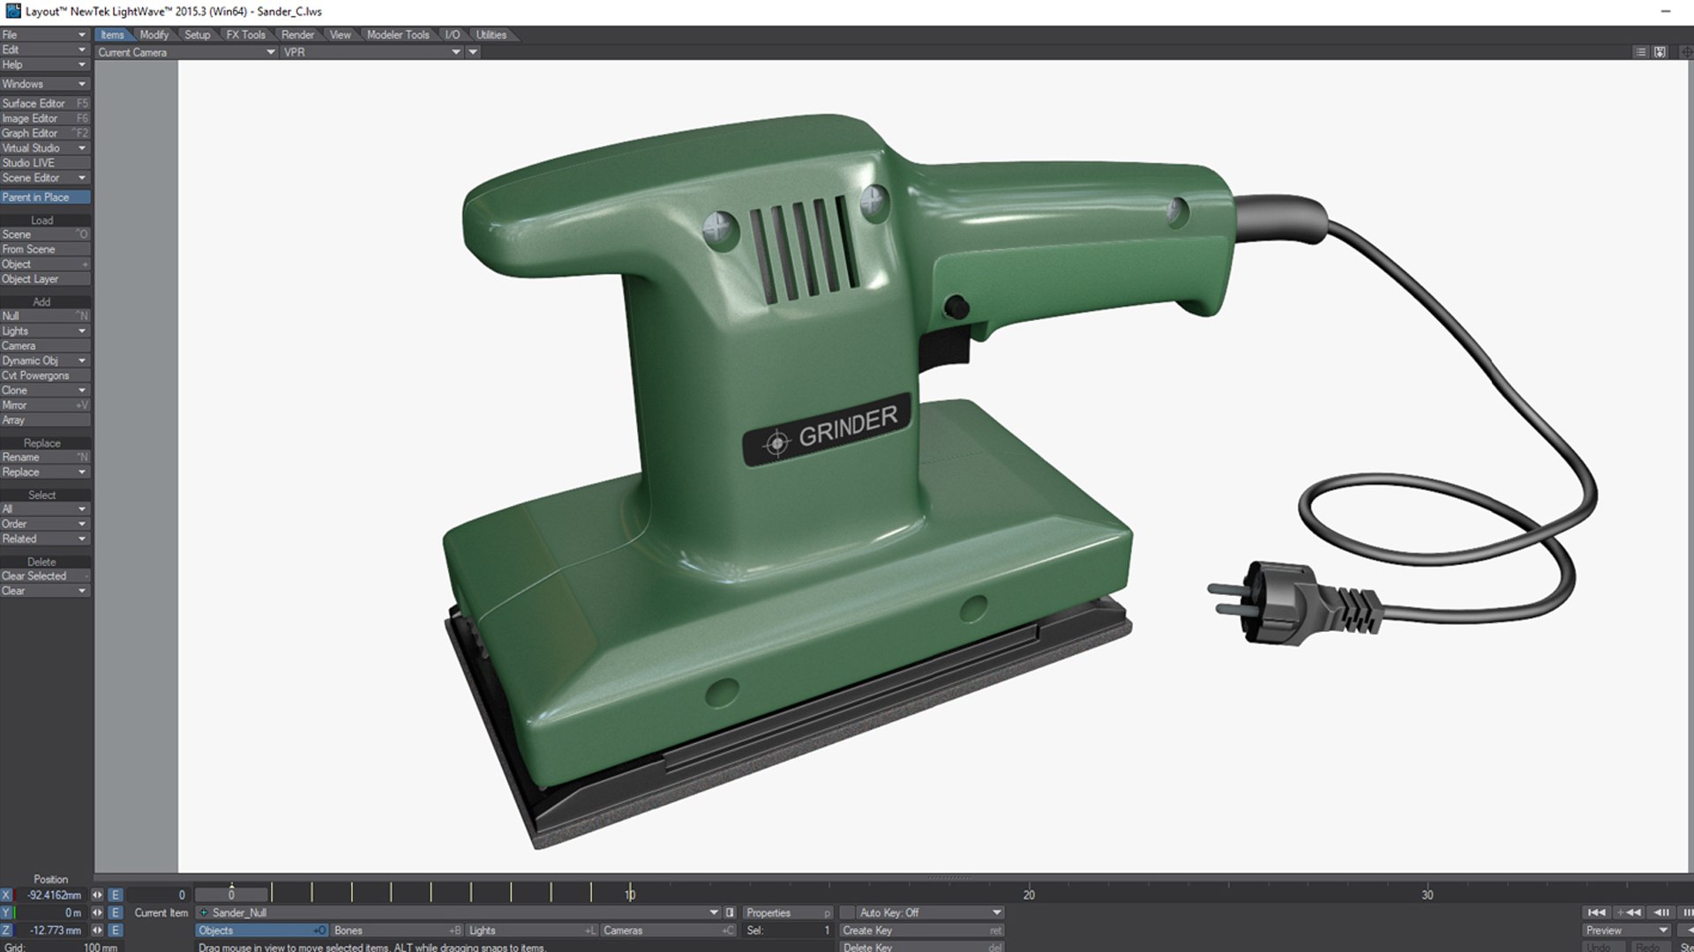
Task: Open the Surface Editor
Action: click(44, 103)
